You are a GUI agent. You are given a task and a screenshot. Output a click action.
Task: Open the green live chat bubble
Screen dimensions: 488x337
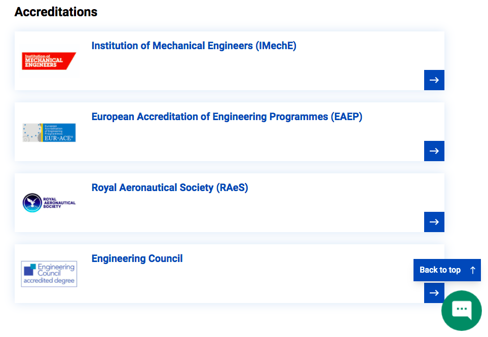click(x=462, y=311)
